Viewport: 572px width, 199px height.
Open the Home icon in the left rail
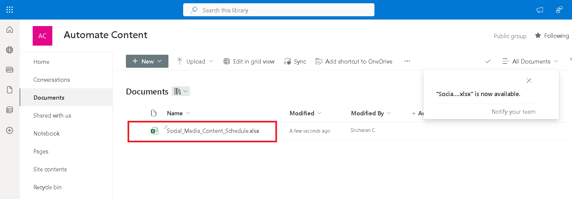tap(10, 30)
